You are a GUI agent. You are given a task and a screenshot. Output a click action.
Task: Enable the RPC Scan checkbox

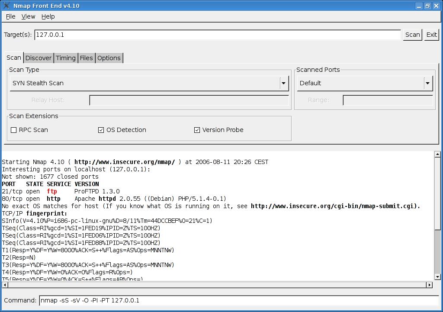[13, 130]
